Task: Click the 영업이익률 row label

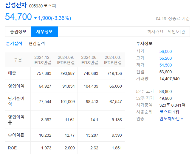Action: 16,120
